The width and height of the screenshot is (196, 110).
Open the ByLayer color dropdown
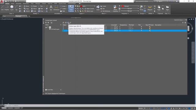pyautogui.click(x=138, y=6)
